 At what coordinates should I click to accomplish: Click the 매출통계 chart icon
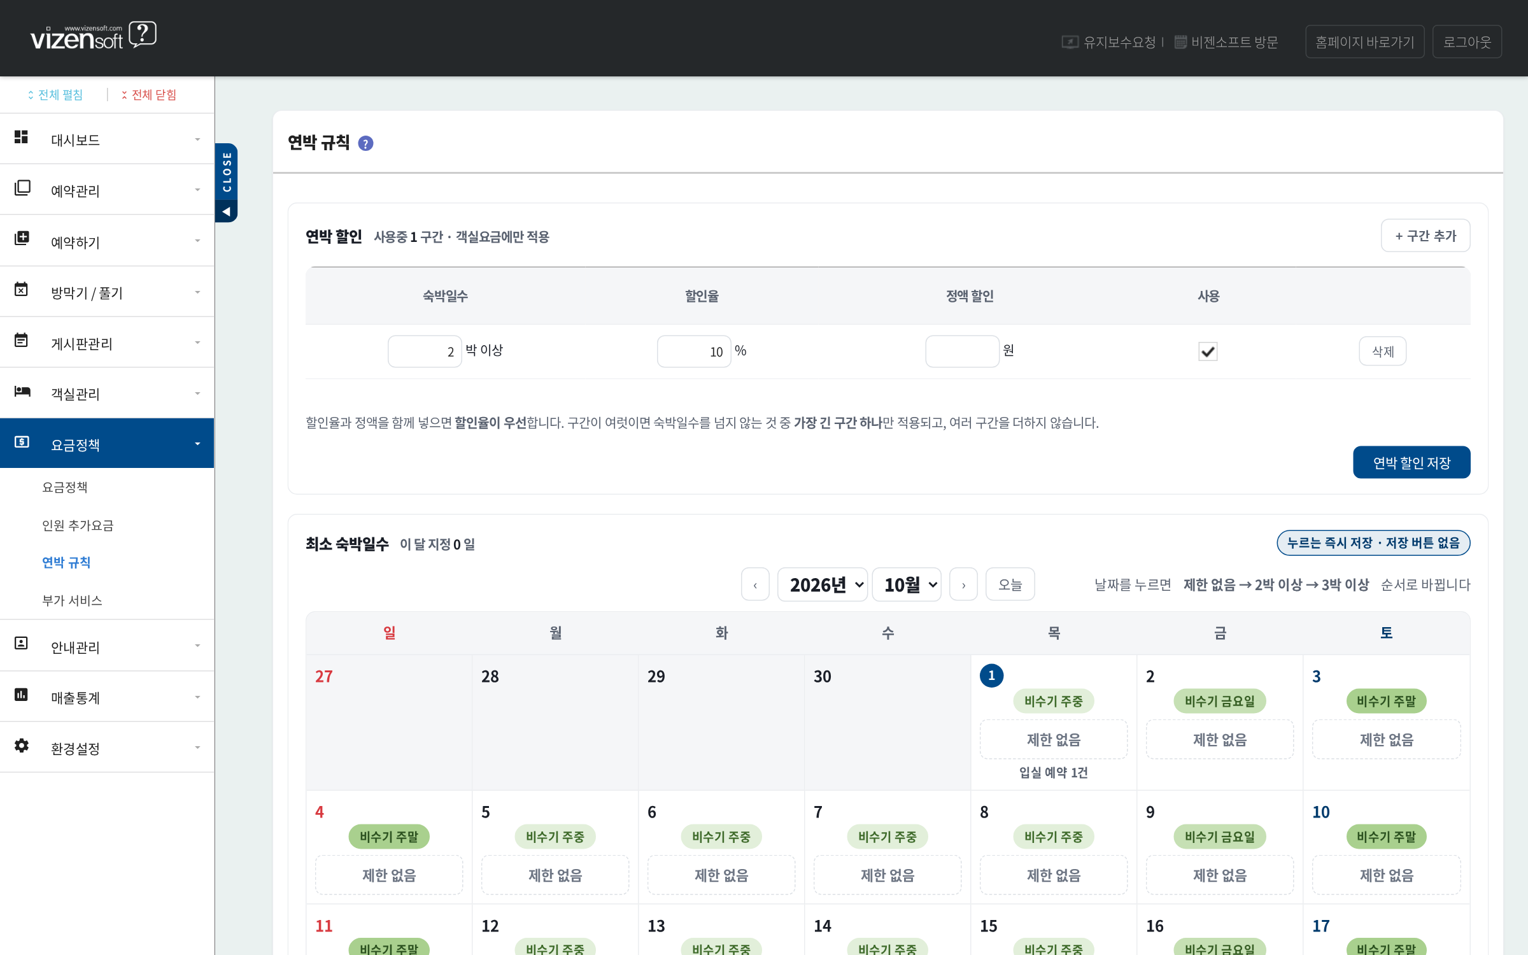click(22, 694)
